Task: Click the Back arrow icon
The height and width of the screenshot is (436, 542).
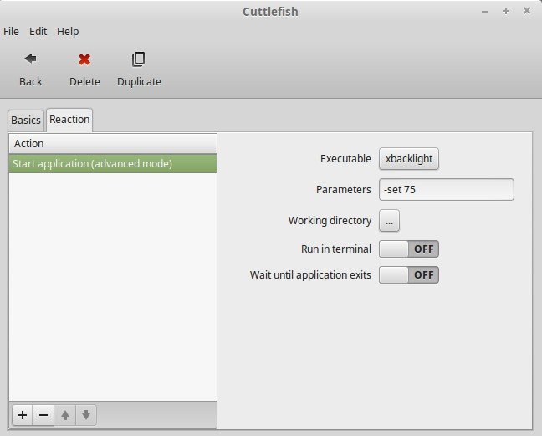Action: [30, 59]
